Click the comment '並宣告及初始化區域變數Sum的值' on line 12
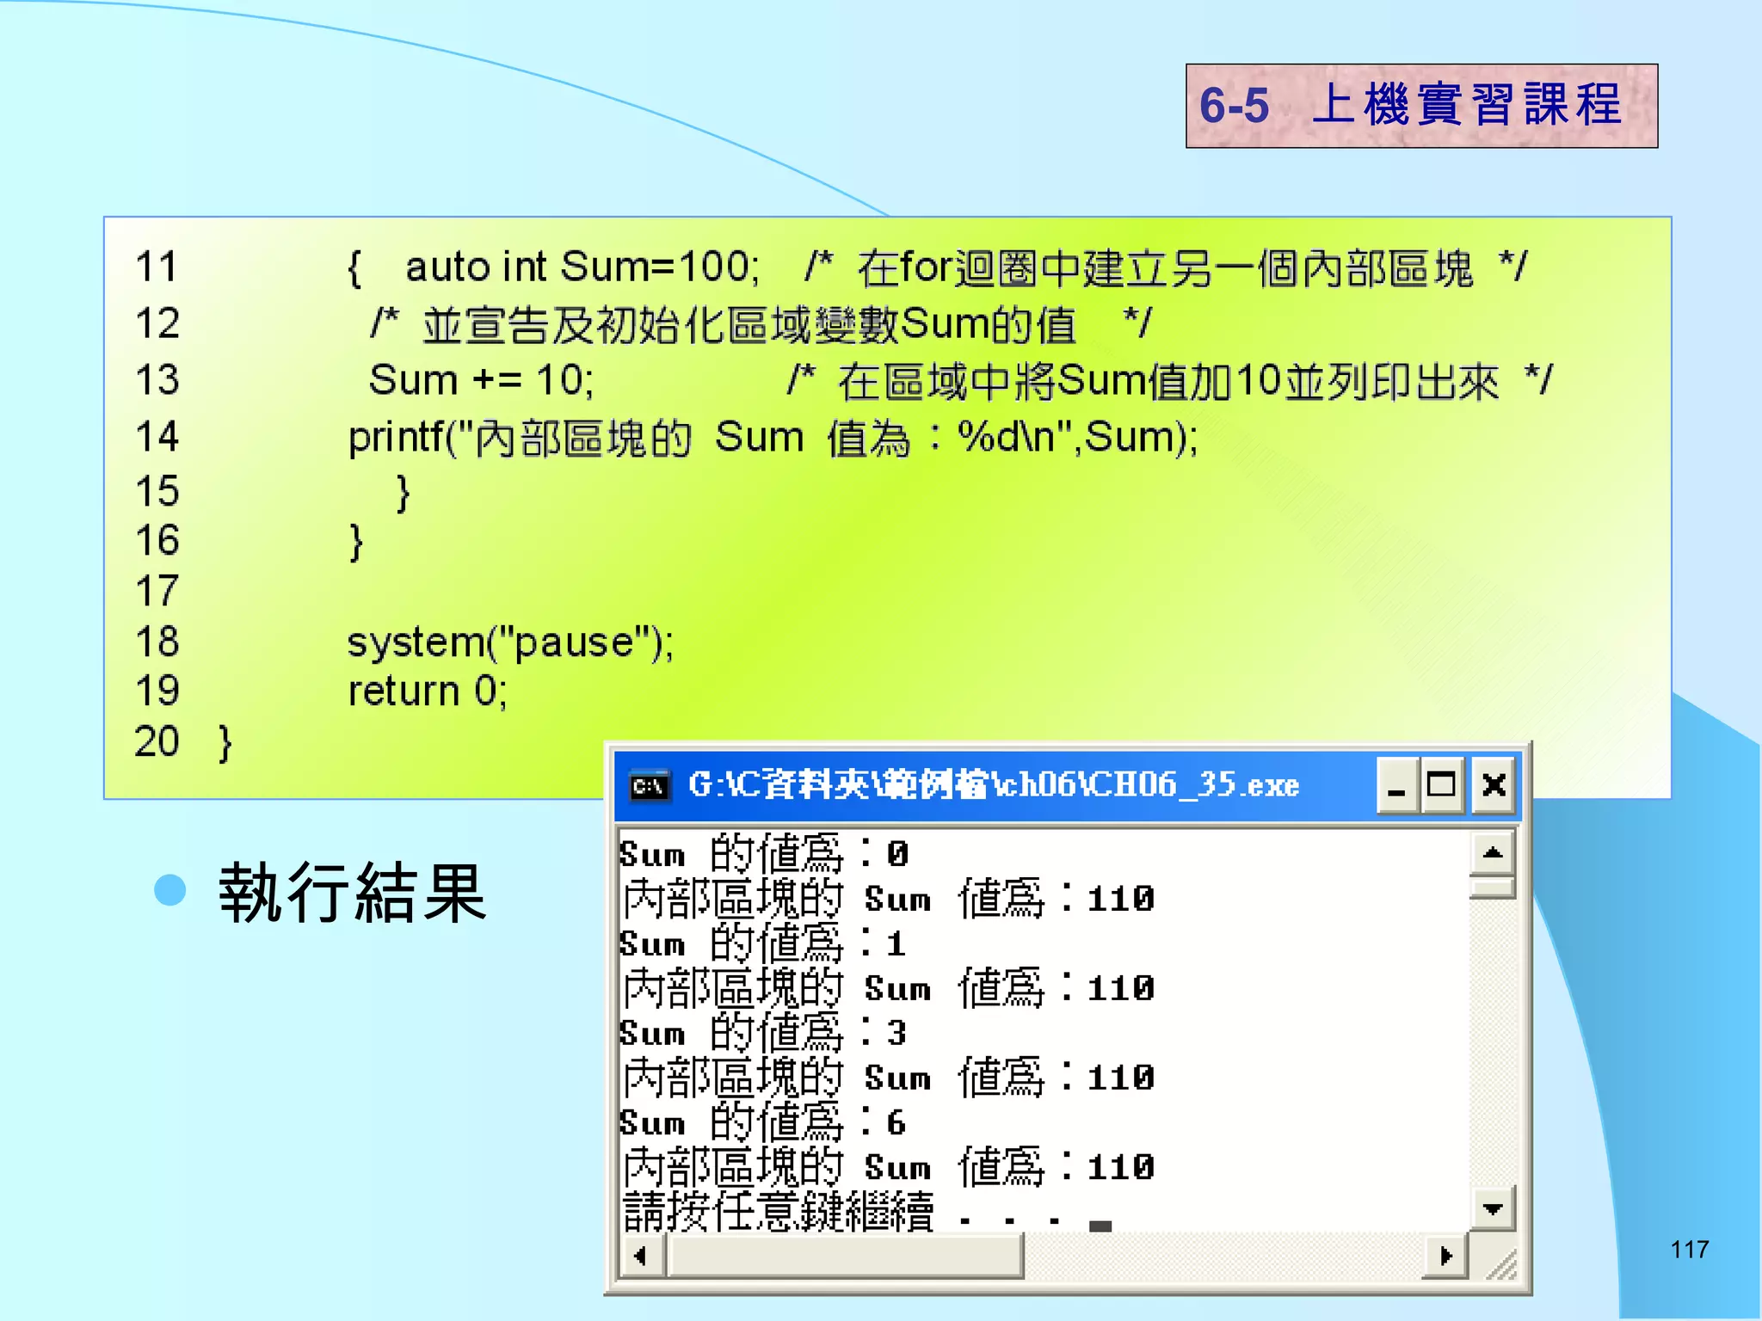 749,325
